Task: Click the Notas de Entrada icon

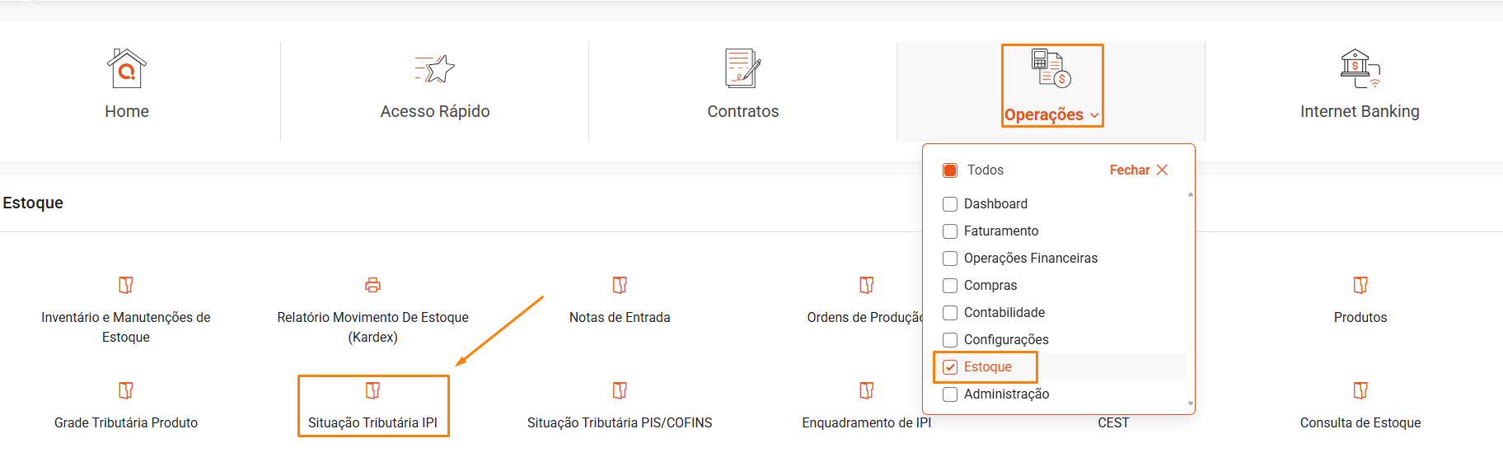Action: [620, 285]
